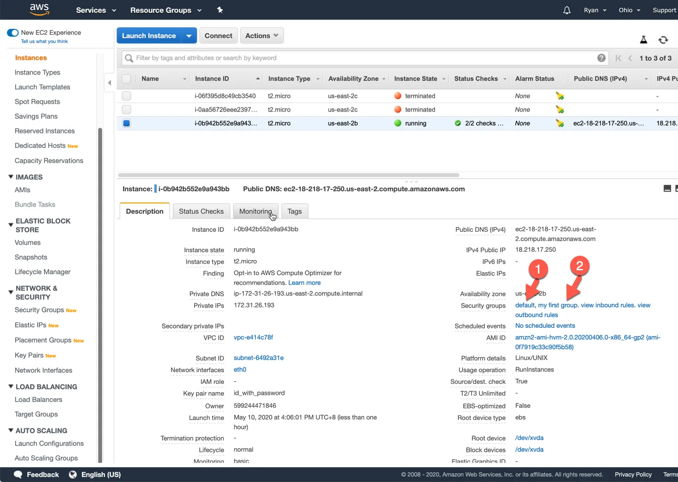Image resolution: width=678 pixels, height=482 pixels.
Task: Click the Feedback speech bubble icon
Action: (x=18, y=475)
